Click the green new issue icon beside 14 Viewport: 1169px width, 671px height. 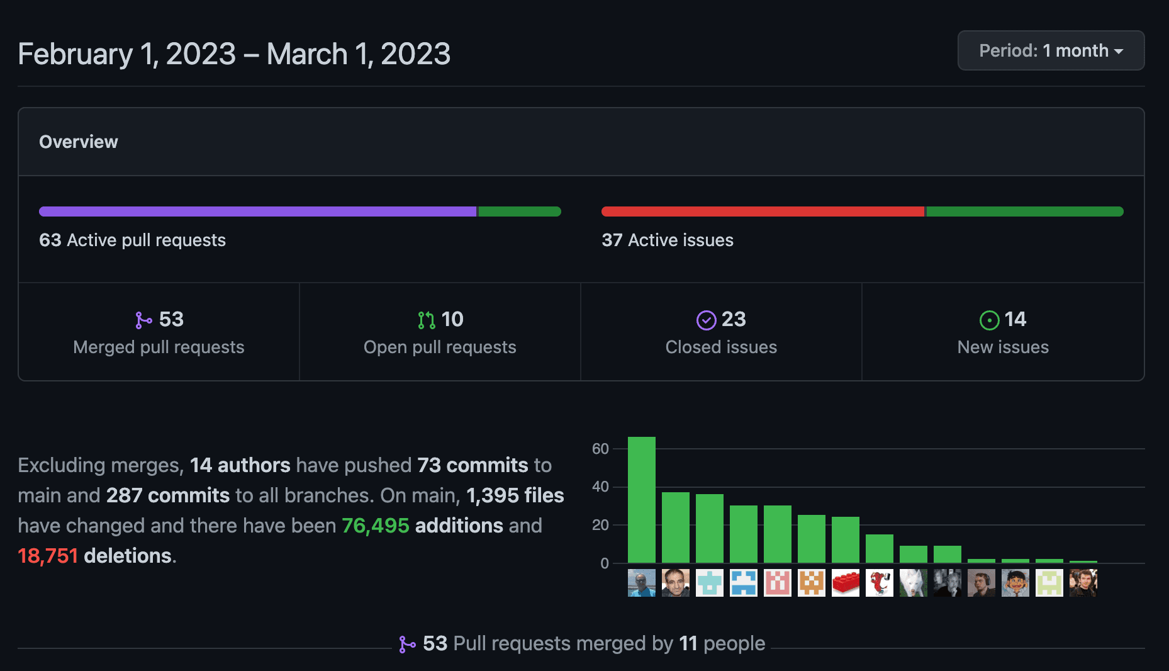pyautogui.click(x=989, y=320)
